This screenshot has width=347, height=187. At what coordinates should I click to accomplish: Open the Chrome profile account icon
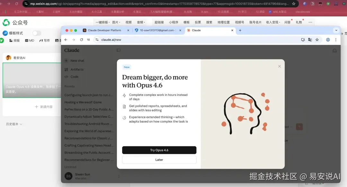pyautogui.click(x=327, y=39)
